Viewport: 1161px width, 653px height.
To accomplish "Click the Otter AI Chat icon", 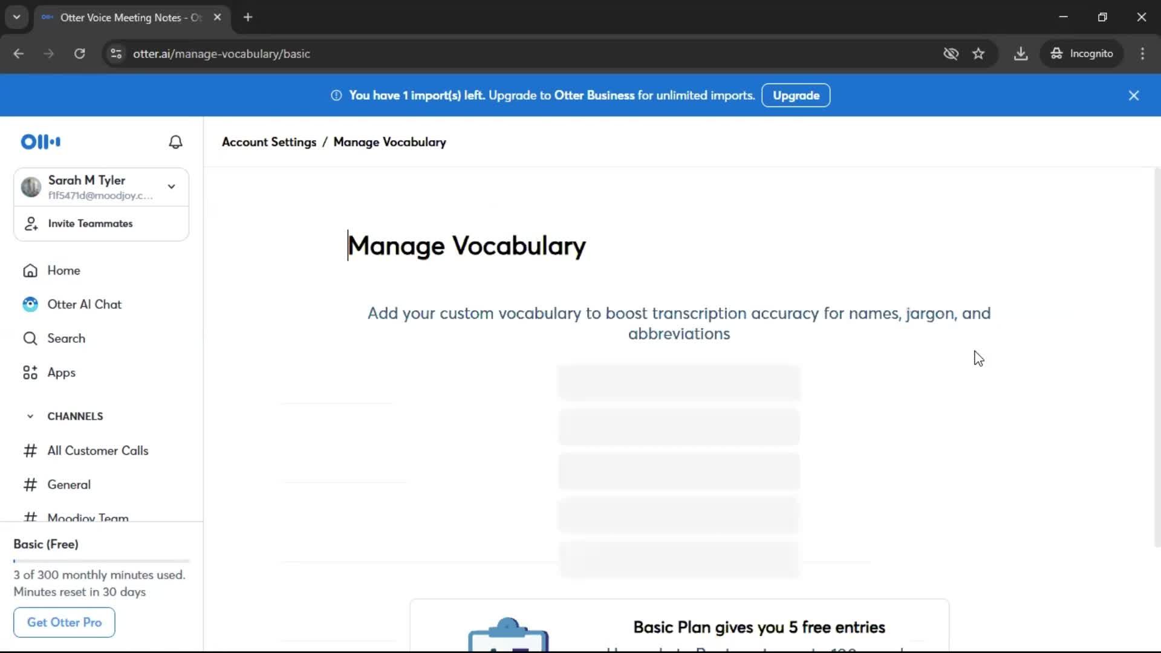I will coord(30,304).
